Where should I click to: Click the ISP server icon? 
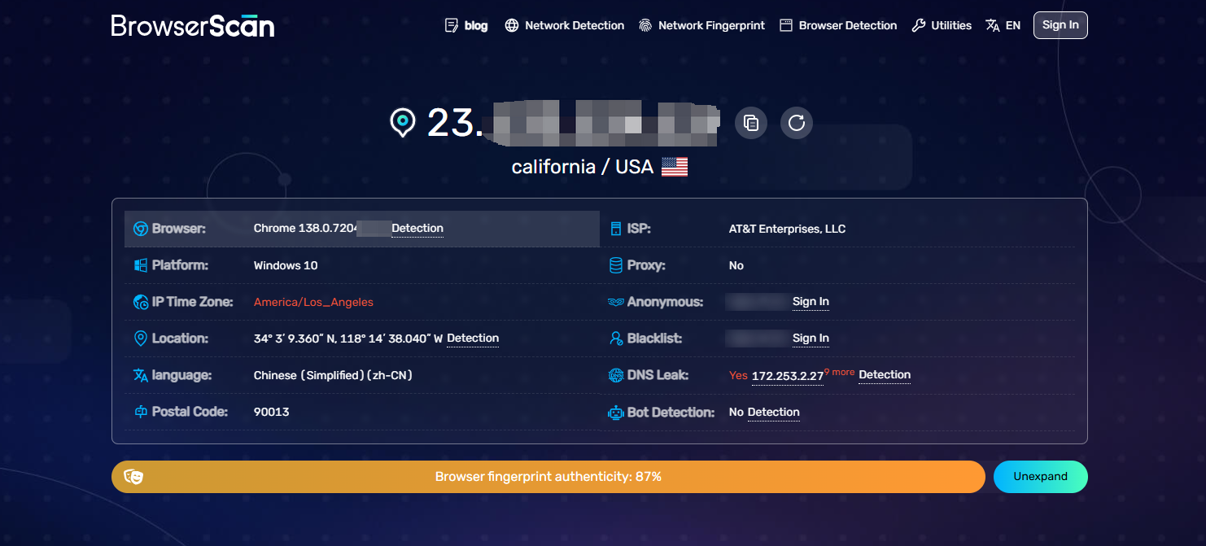[615, 229]
